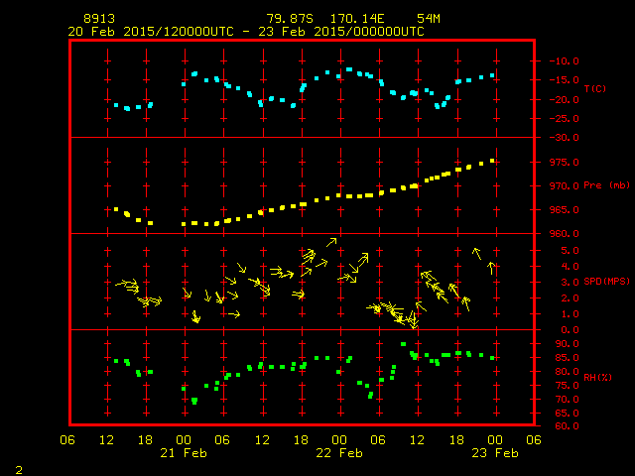Click the RH axis 70.0 tick value
This screenshot has height=476, width=635.
567,400
